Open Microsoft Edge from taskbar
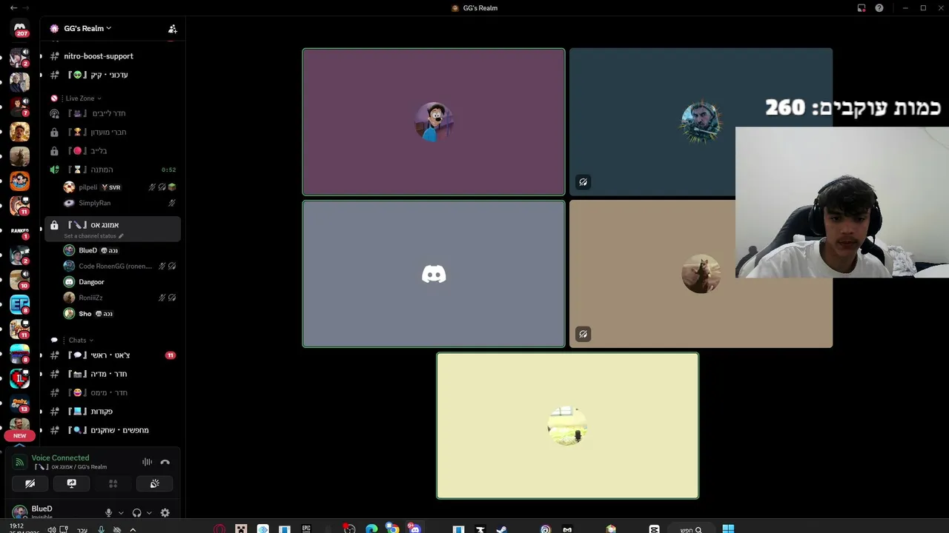Screen dimensions: 949x533 pyautogui.click(x=371, y=529)
